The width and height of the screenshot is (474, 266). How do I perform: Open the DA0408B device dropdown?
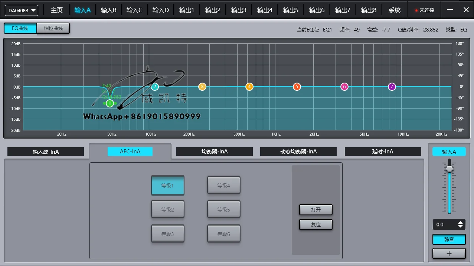[x=21, y=10]
